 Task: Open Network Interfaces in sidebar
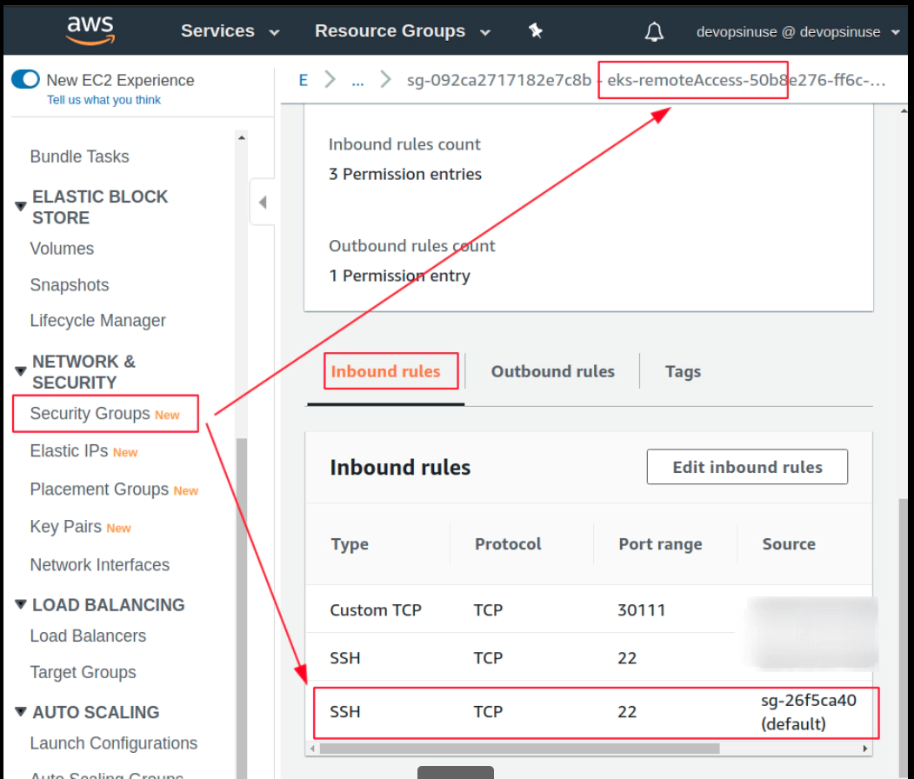pos(100,564)
